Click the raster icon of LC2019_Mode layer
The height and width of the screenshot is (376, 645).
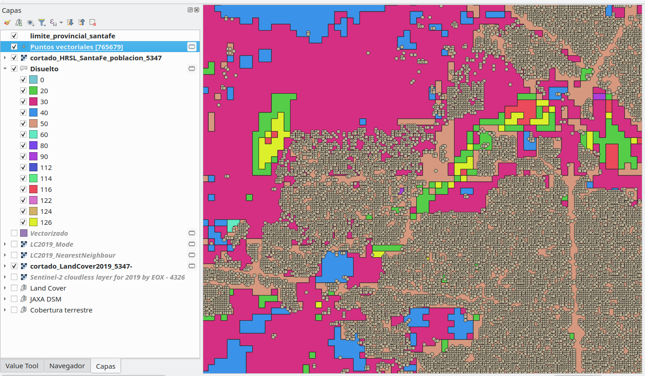(24, 244)
